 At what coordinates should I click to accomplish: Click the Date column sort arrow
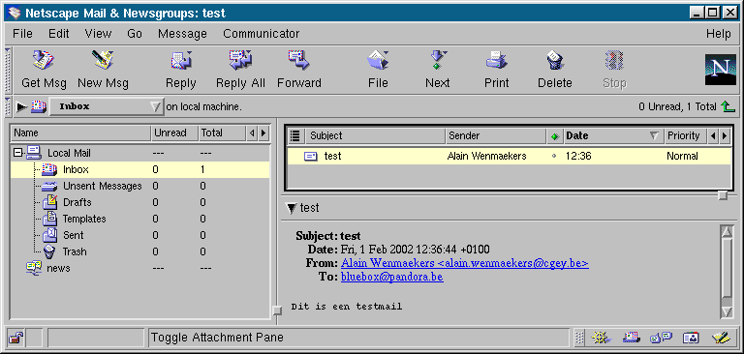(x=654, y=136)
